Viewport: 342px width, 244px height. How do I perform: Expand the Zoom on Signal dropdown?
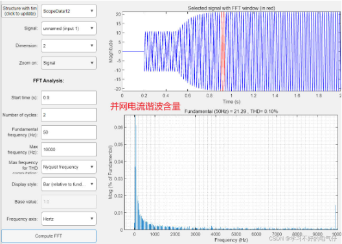[69, 63]
